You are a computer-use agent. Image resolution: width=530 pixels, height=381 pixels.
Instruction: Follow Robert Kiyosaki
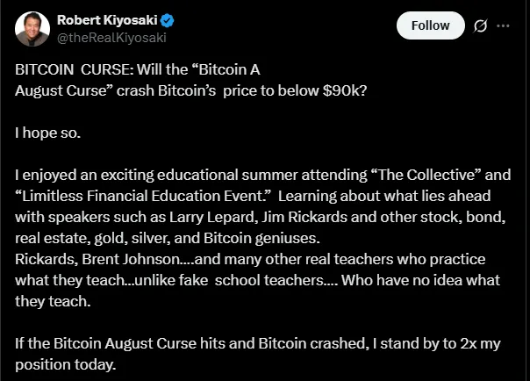[430, 25]
